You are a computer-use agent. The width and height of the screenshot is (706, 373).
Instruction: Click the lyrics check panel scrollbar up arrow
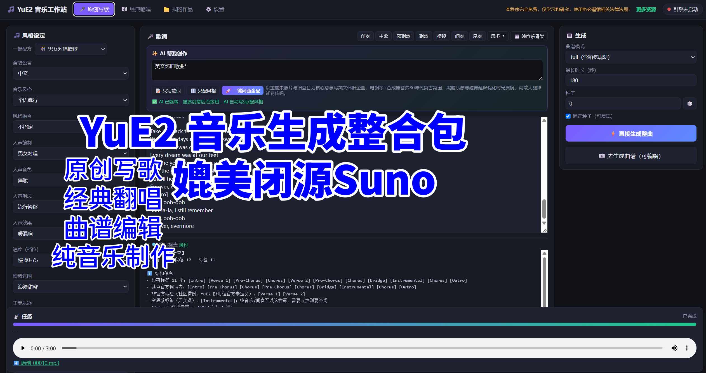(544, 253)
